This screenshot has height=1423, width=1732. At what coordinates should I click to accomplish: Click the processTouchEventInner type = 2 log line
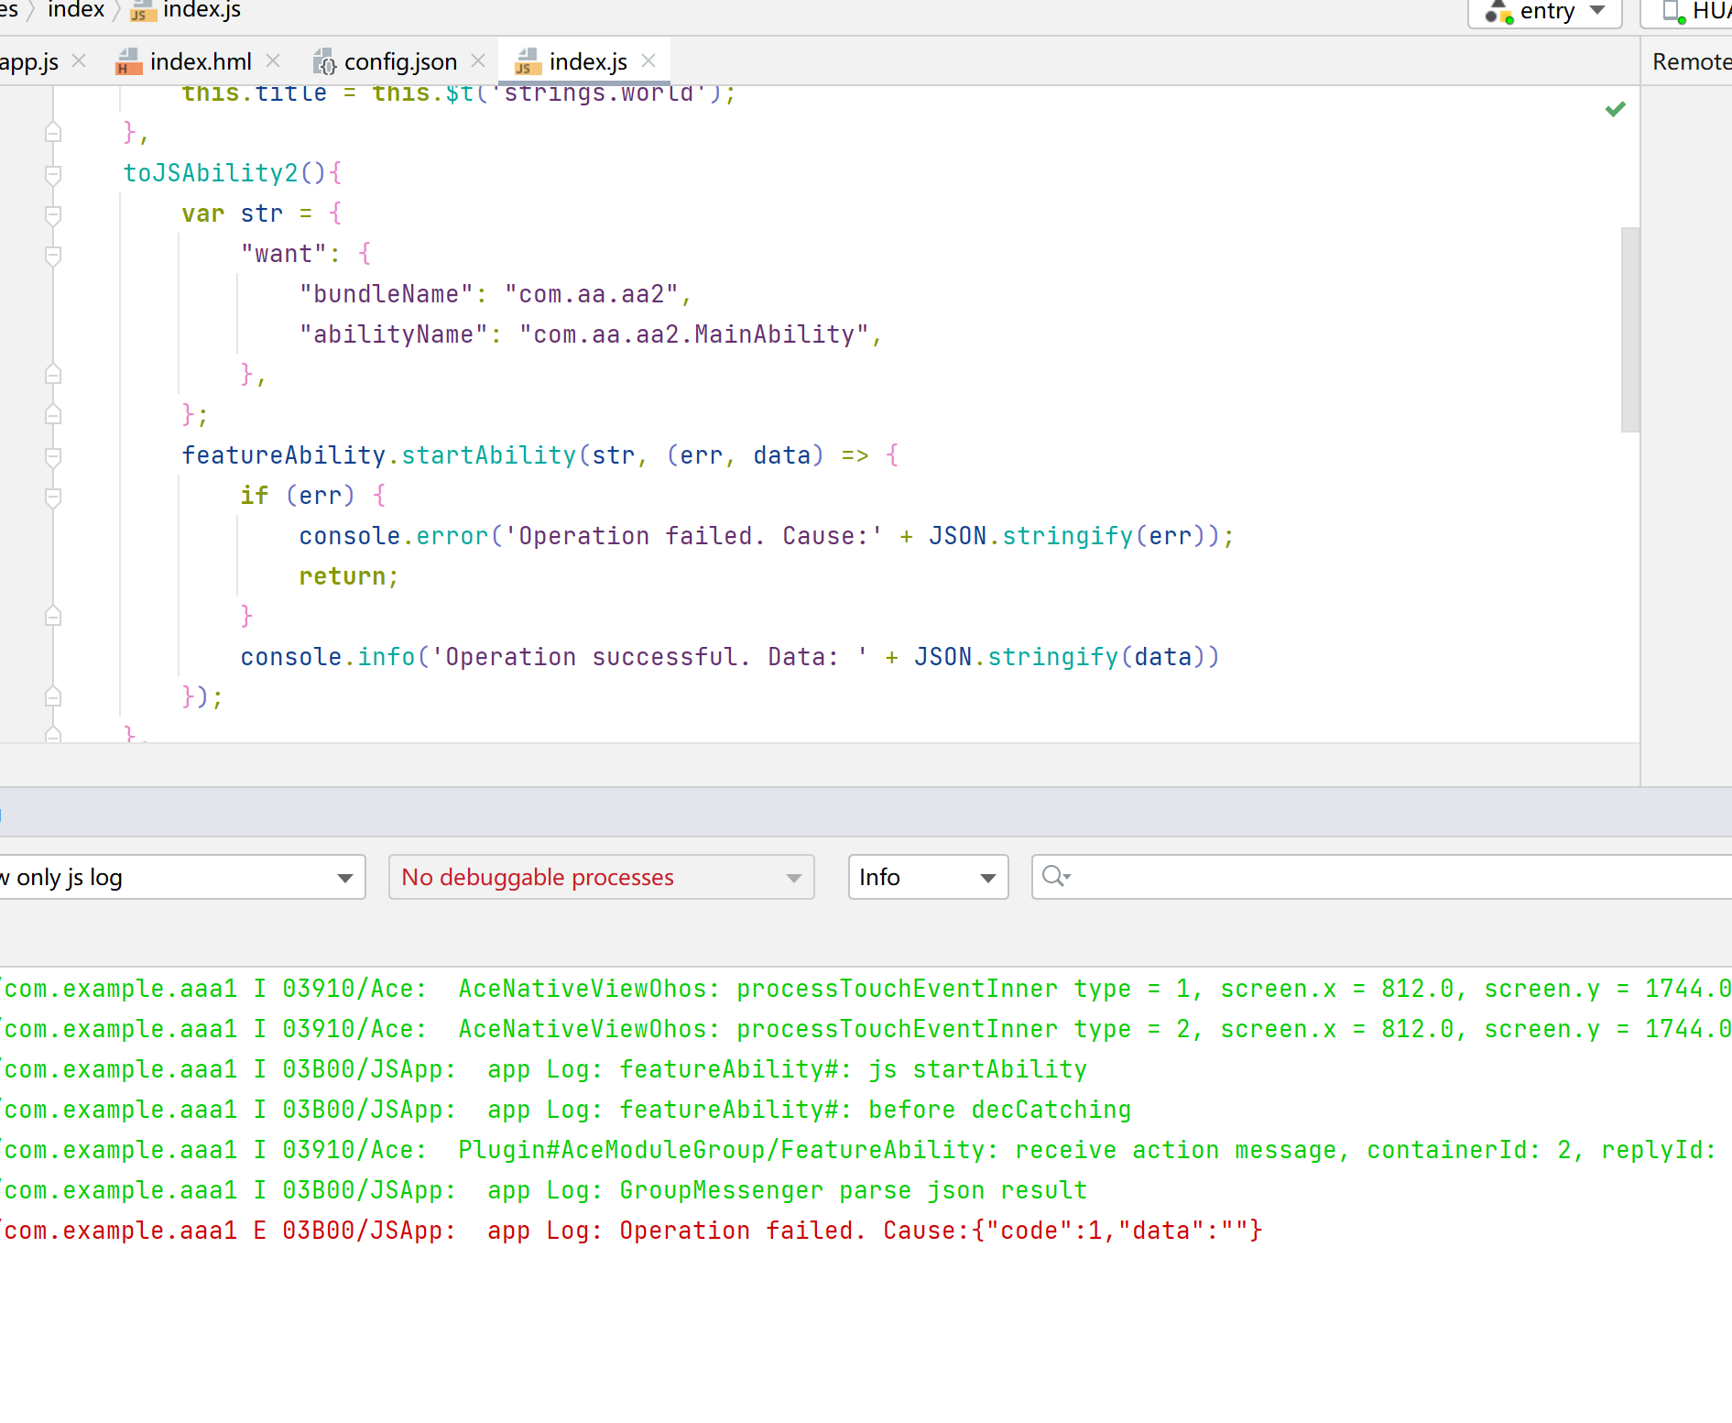pos(866,1029)
